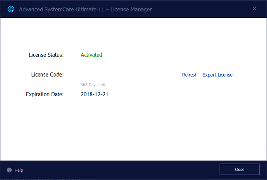Click the Refresh link

190,75
